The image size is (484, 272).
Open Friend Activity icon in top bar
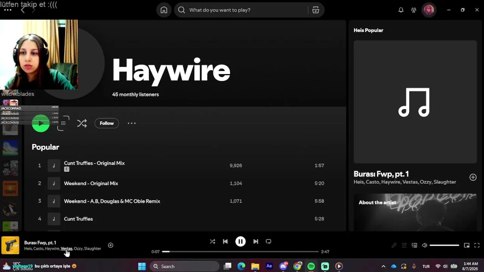pos(414,10)
